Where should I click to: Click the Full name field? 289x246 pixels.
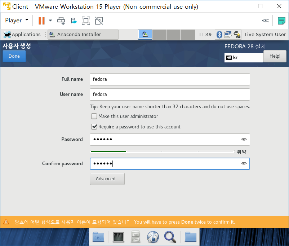(x=170, y=79)
